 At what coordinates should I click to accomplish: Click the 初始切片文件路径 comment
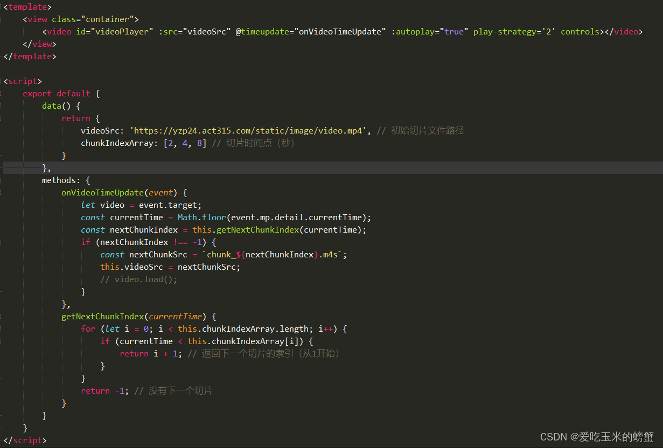click(420, 131)
